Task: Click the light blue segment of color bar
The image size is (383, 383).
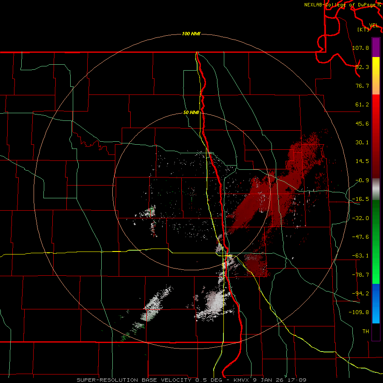Action: [x=376, y=303]
